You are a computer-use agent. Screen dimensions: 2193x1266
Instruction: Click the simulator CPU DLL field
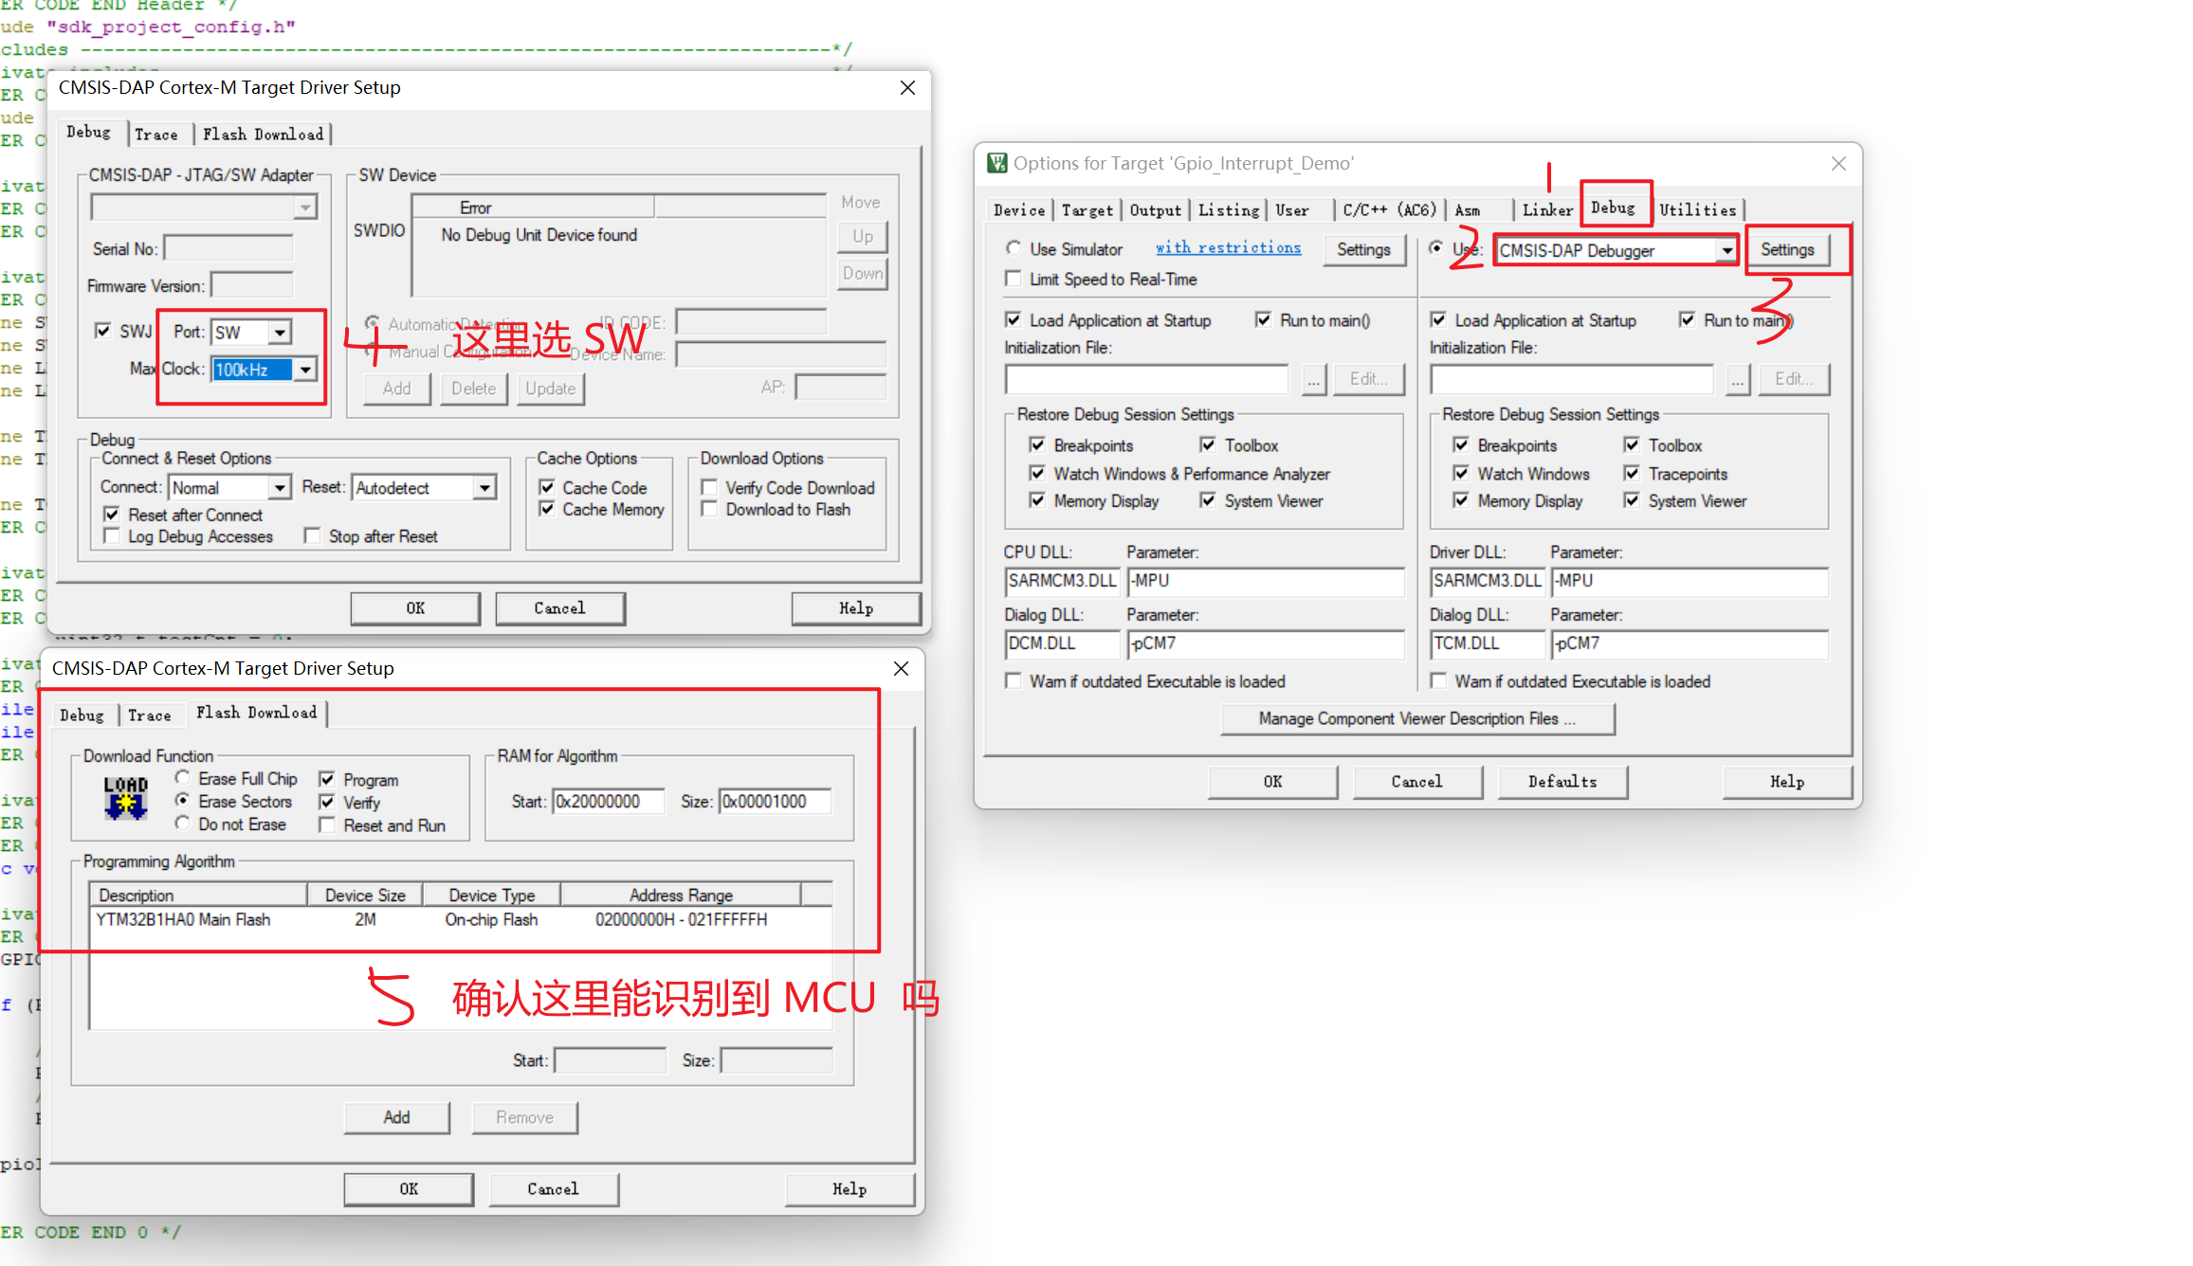(1062, 581)
